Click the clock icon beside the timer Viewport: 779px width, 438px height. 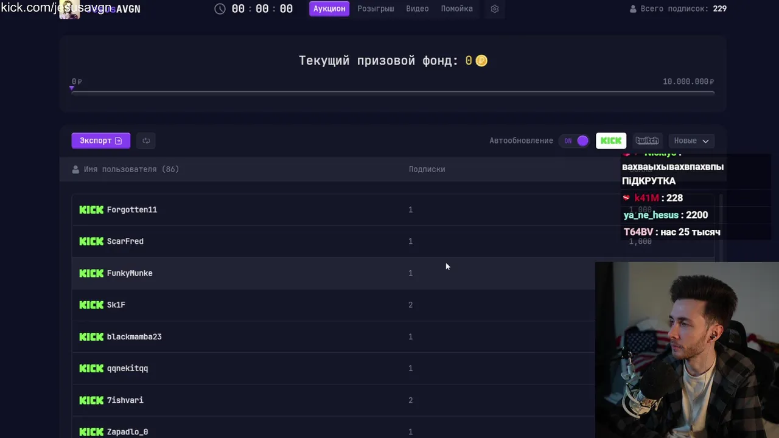(x=220, y=9)
